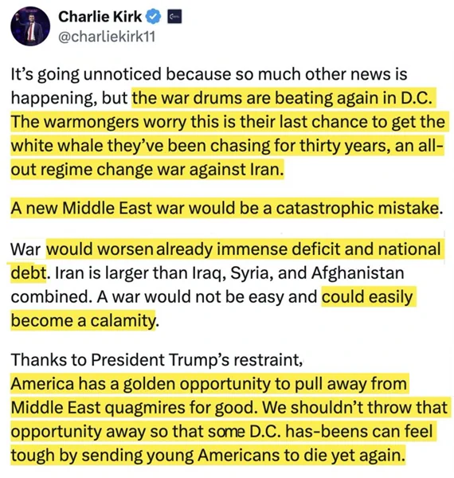The height and width of the screenshot is (478, 454).
Task: Open the Charlie Kirk display name
Action: pyautogui.click(x=100, y=17)
